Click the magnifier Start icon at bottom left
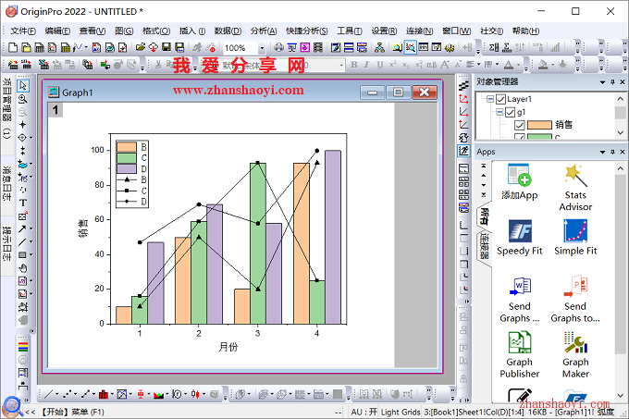The height and width of the screenshot is (419, 629). (12, 407)
